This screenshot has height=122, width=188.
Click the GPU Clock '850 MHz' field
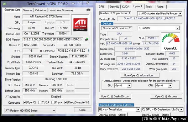pos(30,85)
